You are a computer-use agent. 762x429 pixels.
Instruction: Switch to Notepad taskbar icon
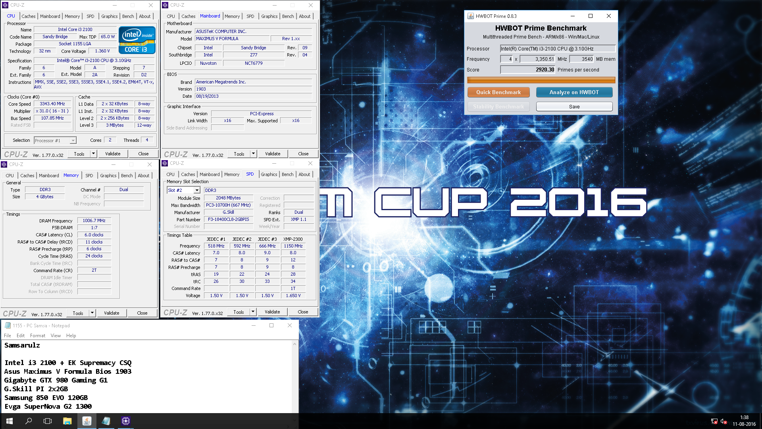click(106, 421)
